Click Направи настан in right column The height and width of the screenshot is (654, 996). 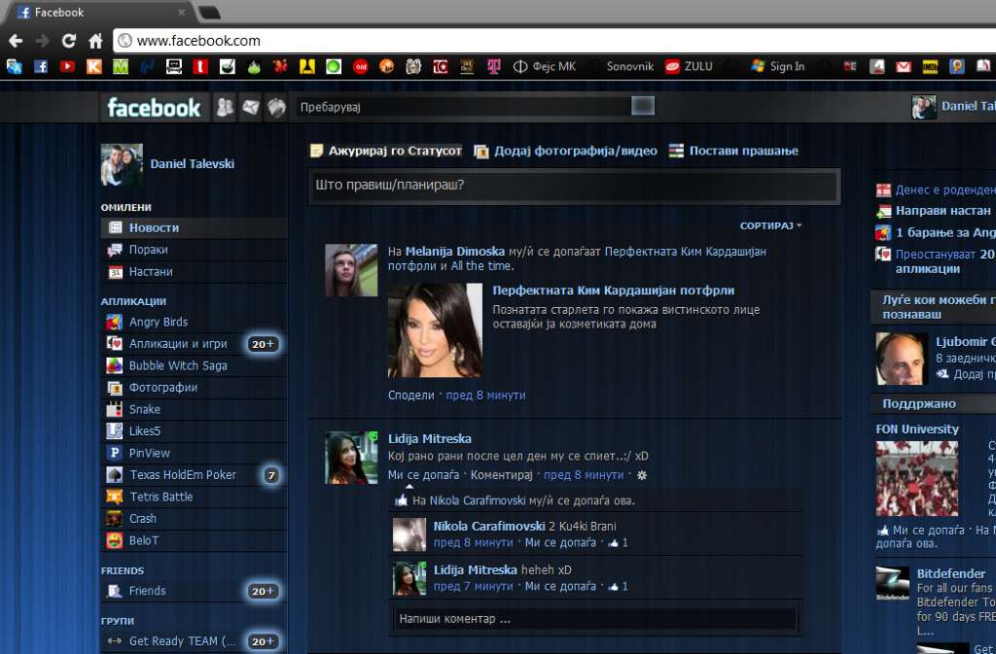943,211
